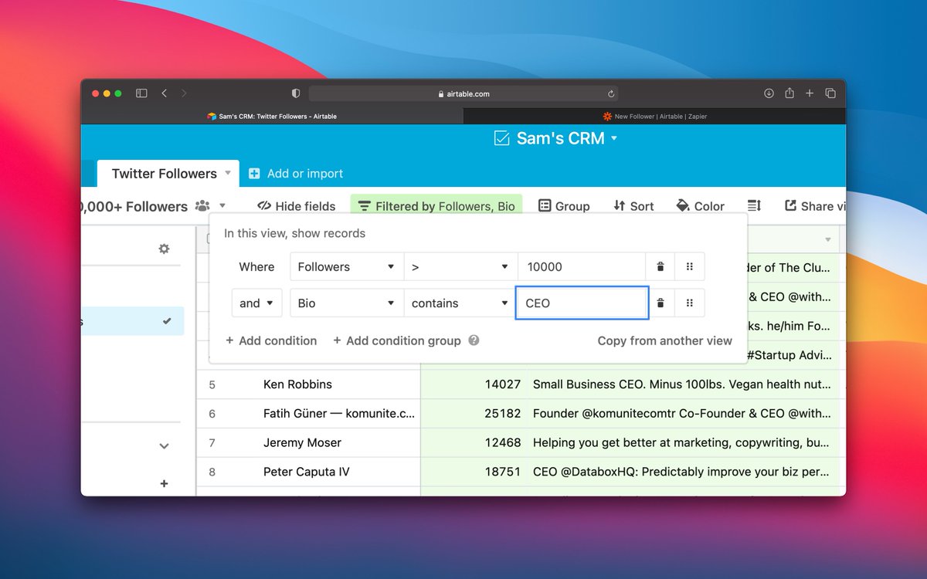Click the airtable.com address bar
927x579 pixels.
463,94
